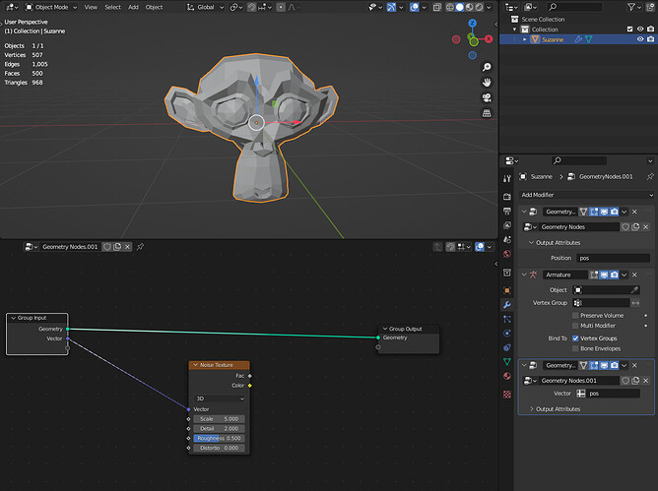
Task: Click the outliner search field
Action: (x=575, y=7)
